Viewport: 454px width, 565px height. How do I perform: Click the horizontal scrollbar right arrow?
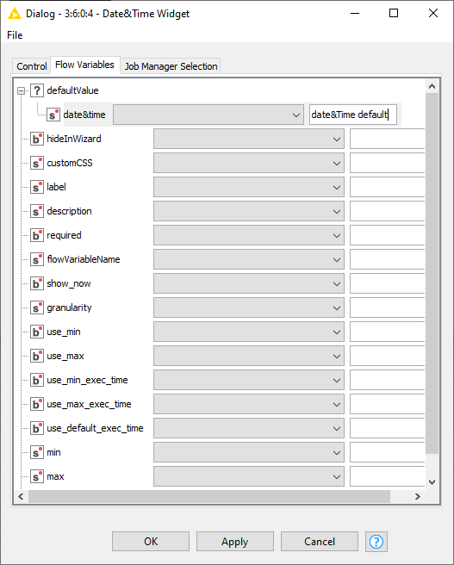tap(418, 497)
